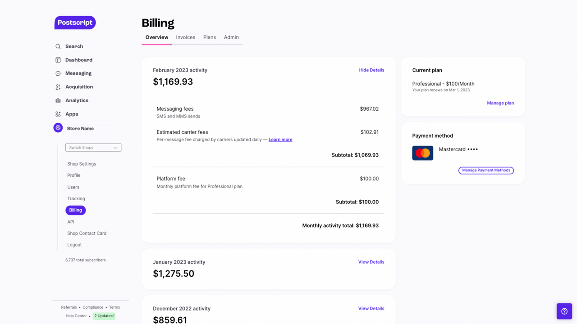The height and width of the screenshot is (324, 577).
Task: View details for January 2023 activity
Action: coord(371,261)
